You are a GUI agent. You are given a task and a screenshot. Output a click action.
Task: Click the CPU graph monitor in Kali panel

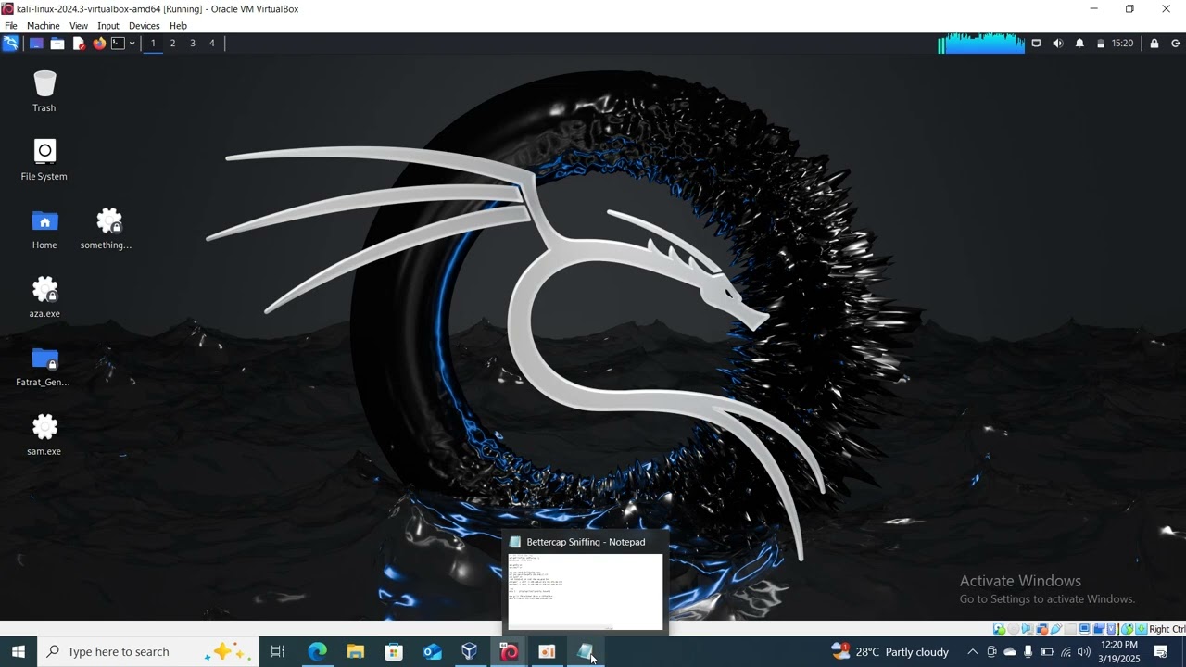point(981,44)
